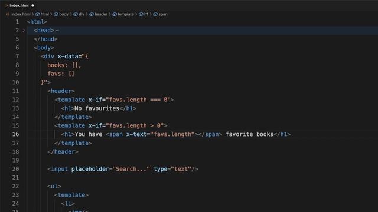Screen dimensions: 378x212
Task: Click the ul tag on line 22
Action: pos(54,186)
